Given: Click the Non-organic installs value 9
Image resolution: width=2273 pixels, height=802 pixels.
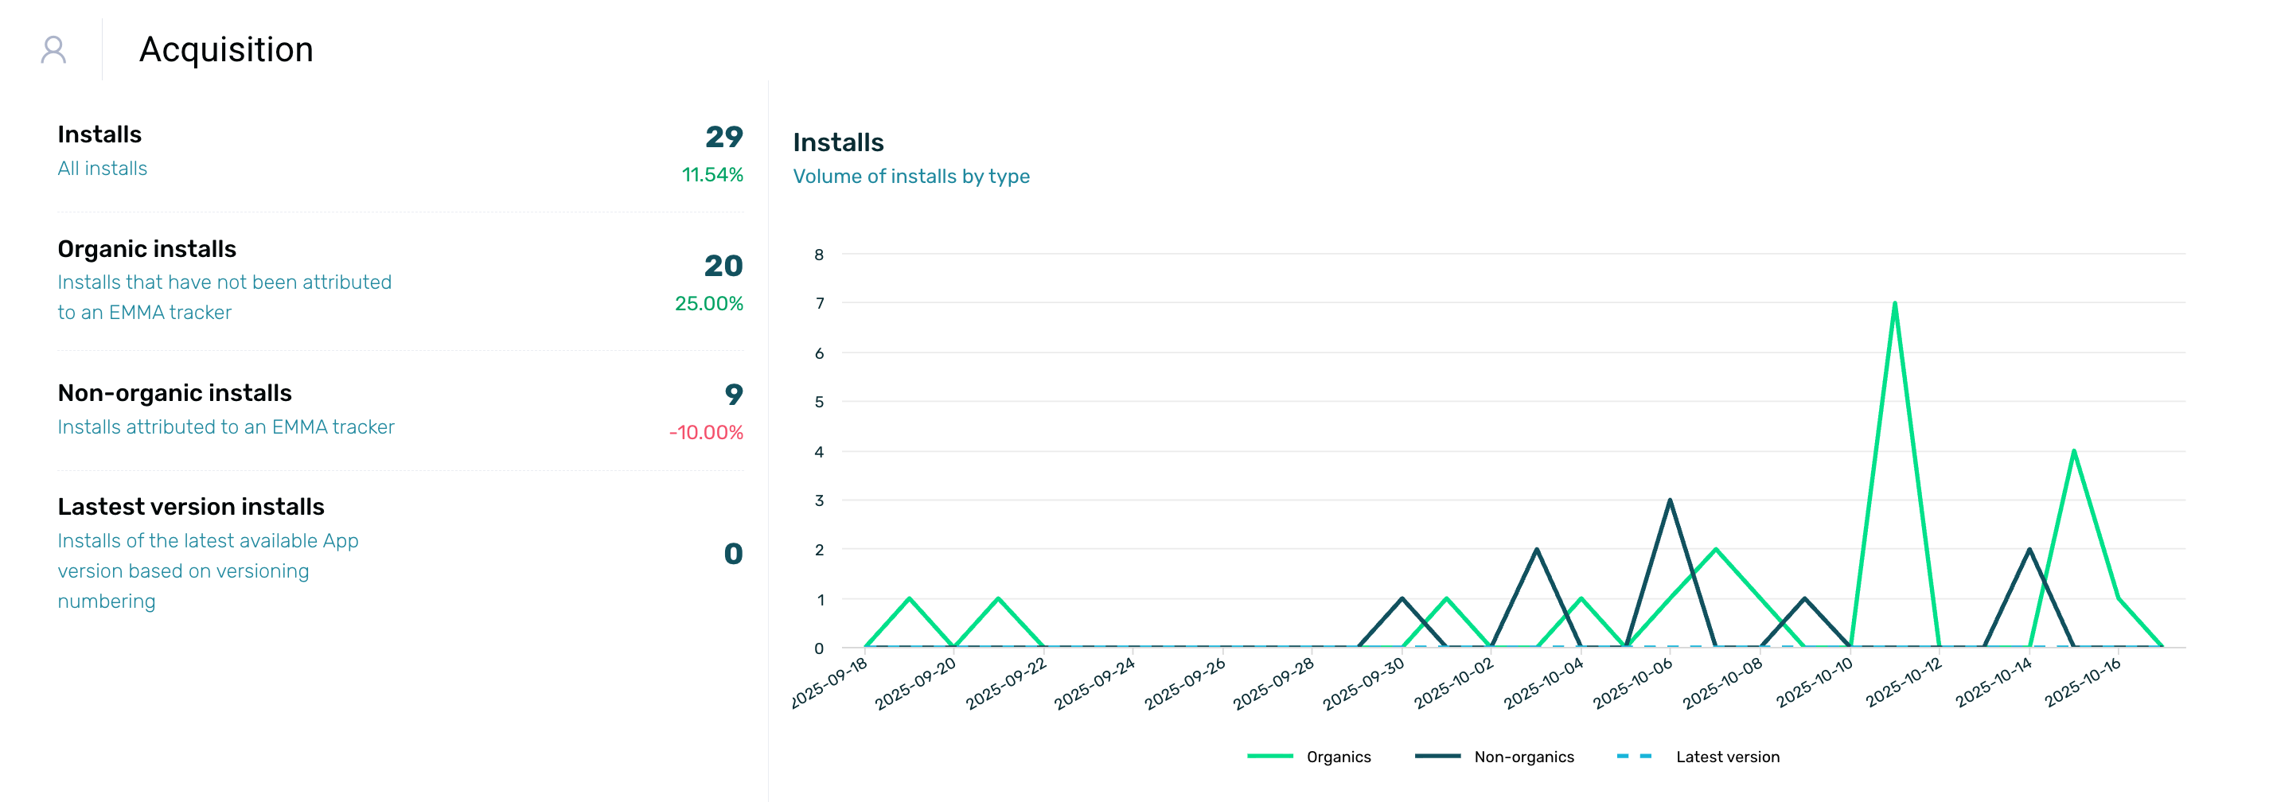Looking at the screenshot, I should pos(733,395).
